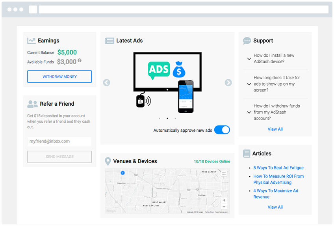Select the first carousel dot
Image resolution: width=334 pixels, height=226 pixels.
[x=160, y=118]
